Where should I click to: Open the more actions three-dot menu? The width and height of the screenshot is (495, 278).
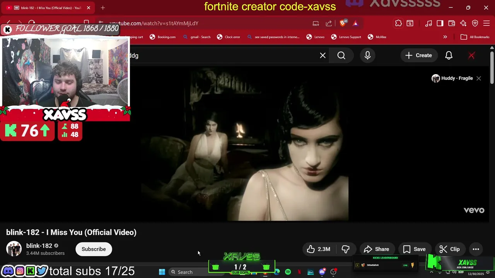[476, 249]
